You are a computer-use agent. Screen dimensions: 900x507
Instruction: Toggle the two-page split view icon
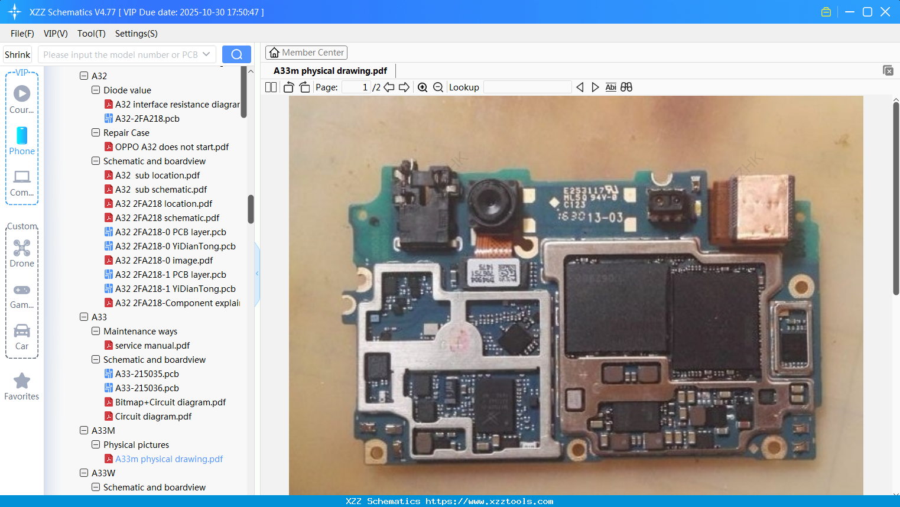[271, 87]
